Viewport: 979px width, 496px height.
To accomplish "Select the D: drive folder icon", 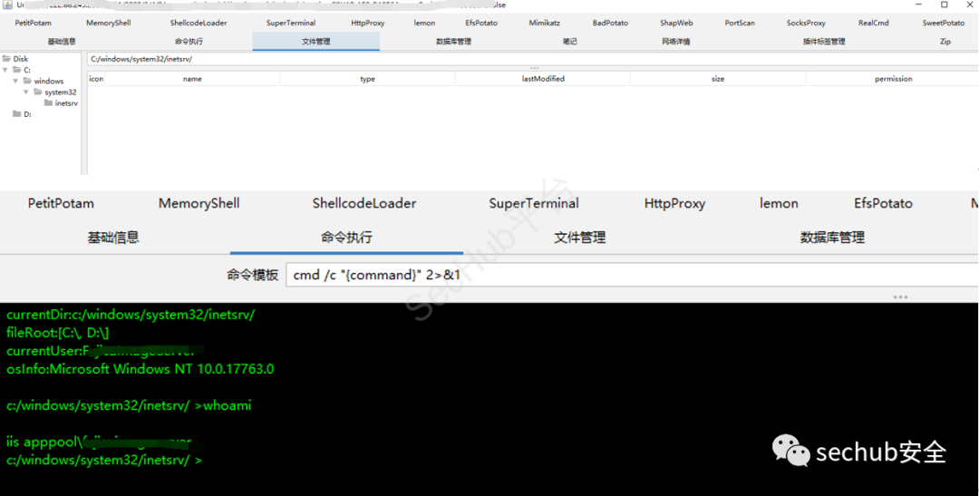I will (16, 114).
